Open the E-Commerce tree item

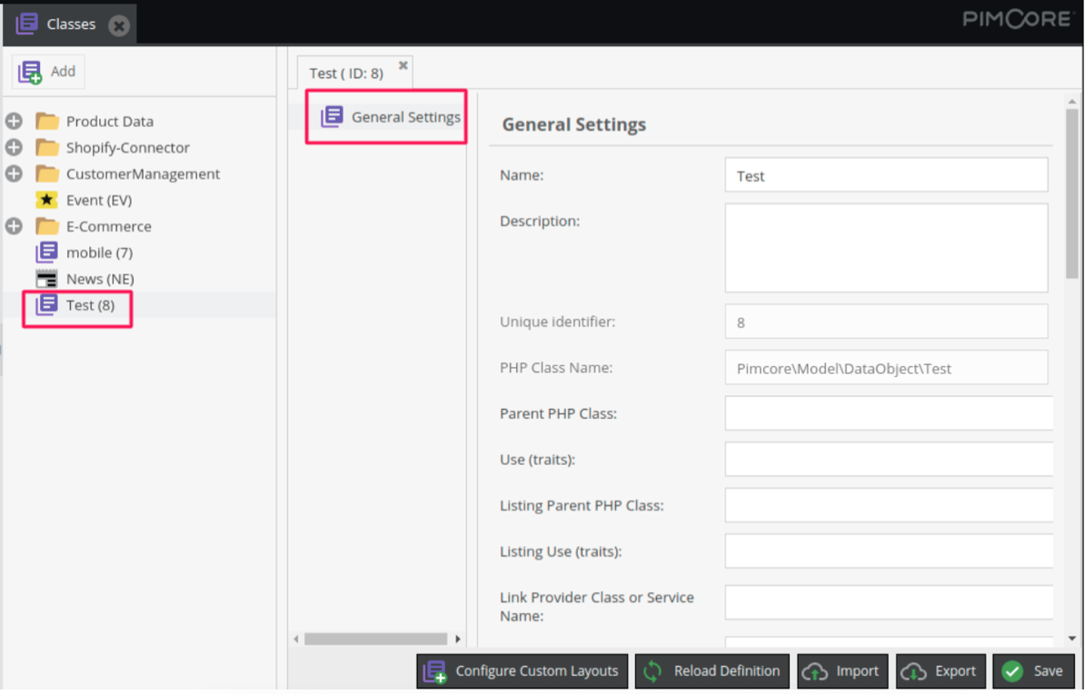[109, 226]
